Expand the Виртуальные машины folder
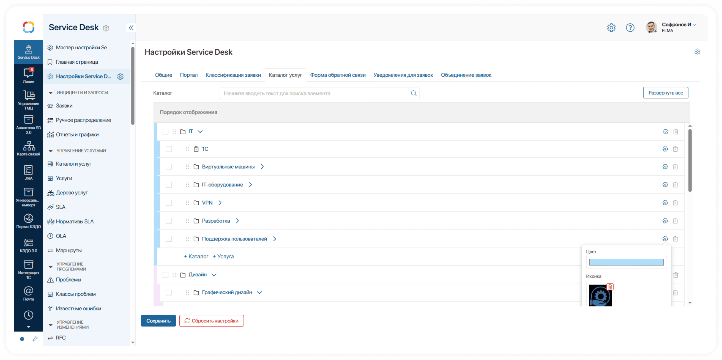 click(x=262, y=167)
